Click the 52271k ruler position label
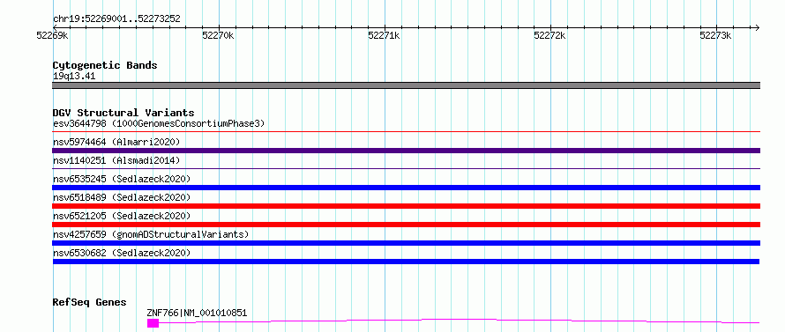785x332 pixels. click(x=384, y=36)
